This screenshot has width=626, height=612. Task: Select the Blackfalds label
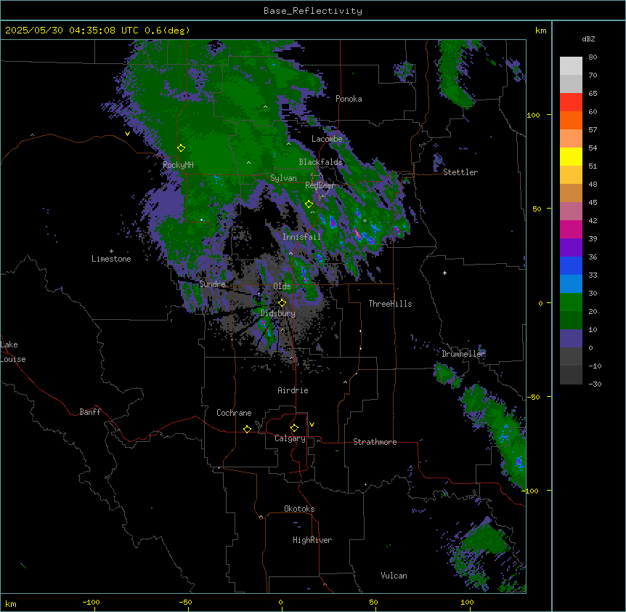[x=320, y=162]
